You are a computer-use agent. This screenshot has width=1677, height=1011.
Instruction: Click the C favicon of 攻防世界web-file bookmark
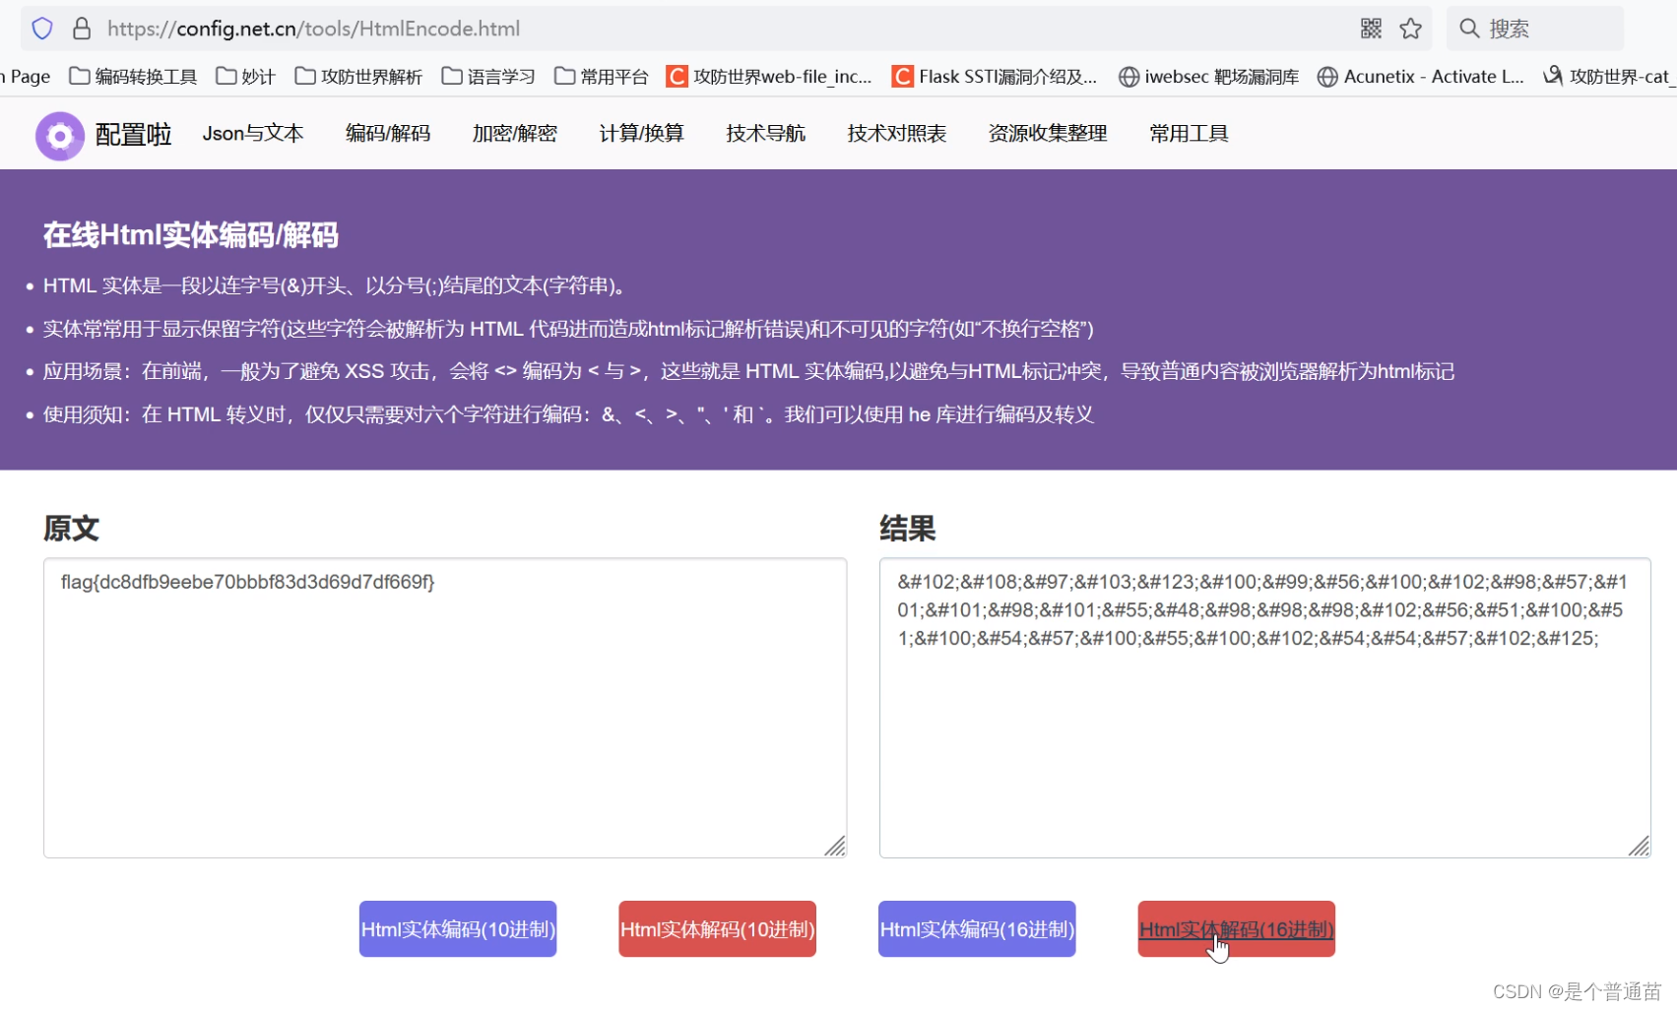677,76
